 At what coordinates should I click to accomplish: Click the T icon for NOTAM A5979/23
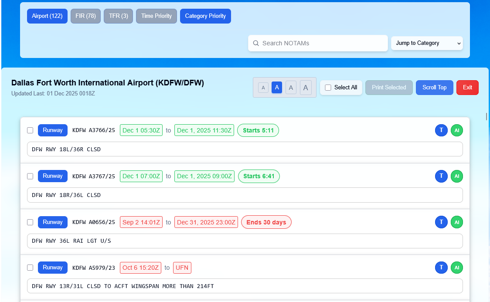(441, 267)
